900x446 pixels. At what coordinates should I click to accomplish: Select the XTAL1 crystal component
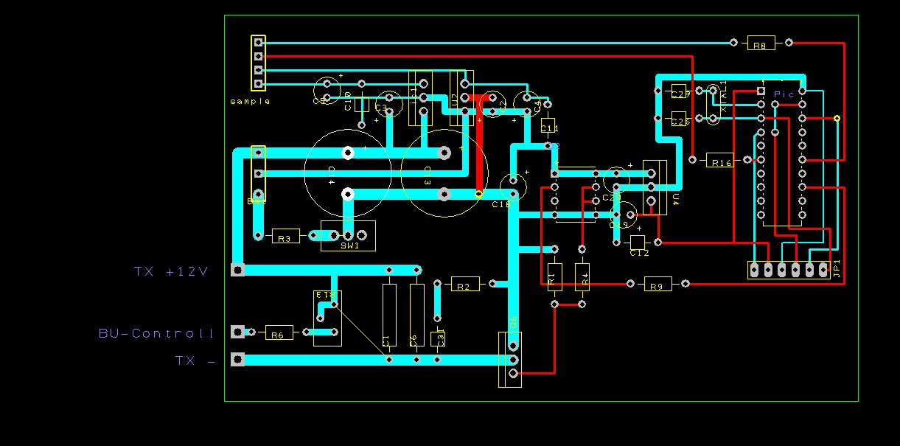(x=713, y=104)
